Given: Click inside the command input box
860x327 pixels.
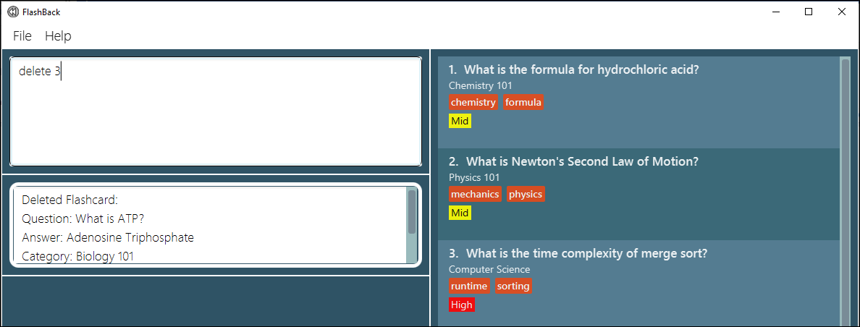Looking at the screenshot, I should 216,111.
